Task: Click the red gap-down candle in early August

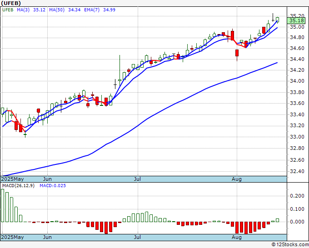Action: pos(237,53)
